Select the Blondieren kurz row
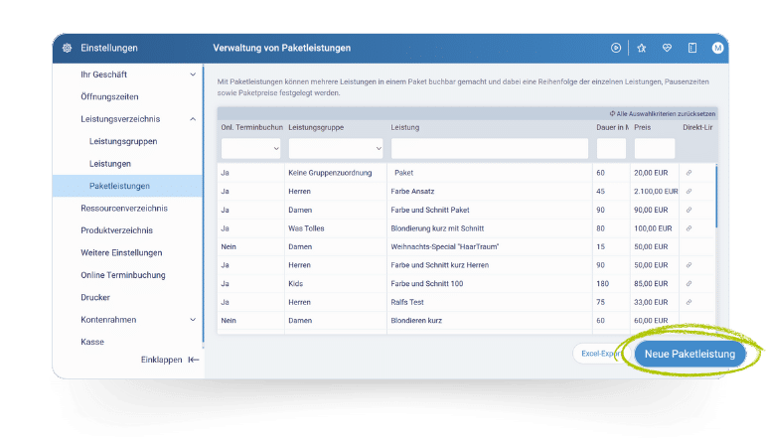 467,321
